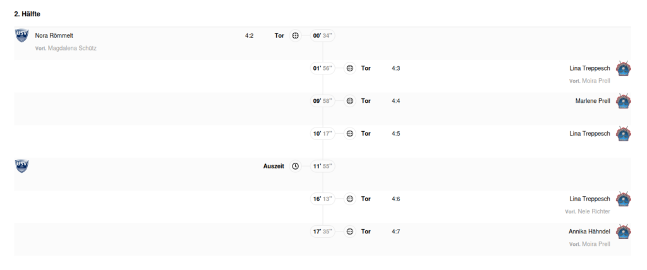Click the goal icon beside 4:7 score
This screenshot has height=270, width=647.
coord(350,232)
